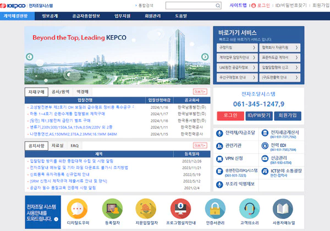This screenshot has width=330, height=231.
Task: Click microphone icon beside 부조리 익명제보
Action: click(219, 184)
